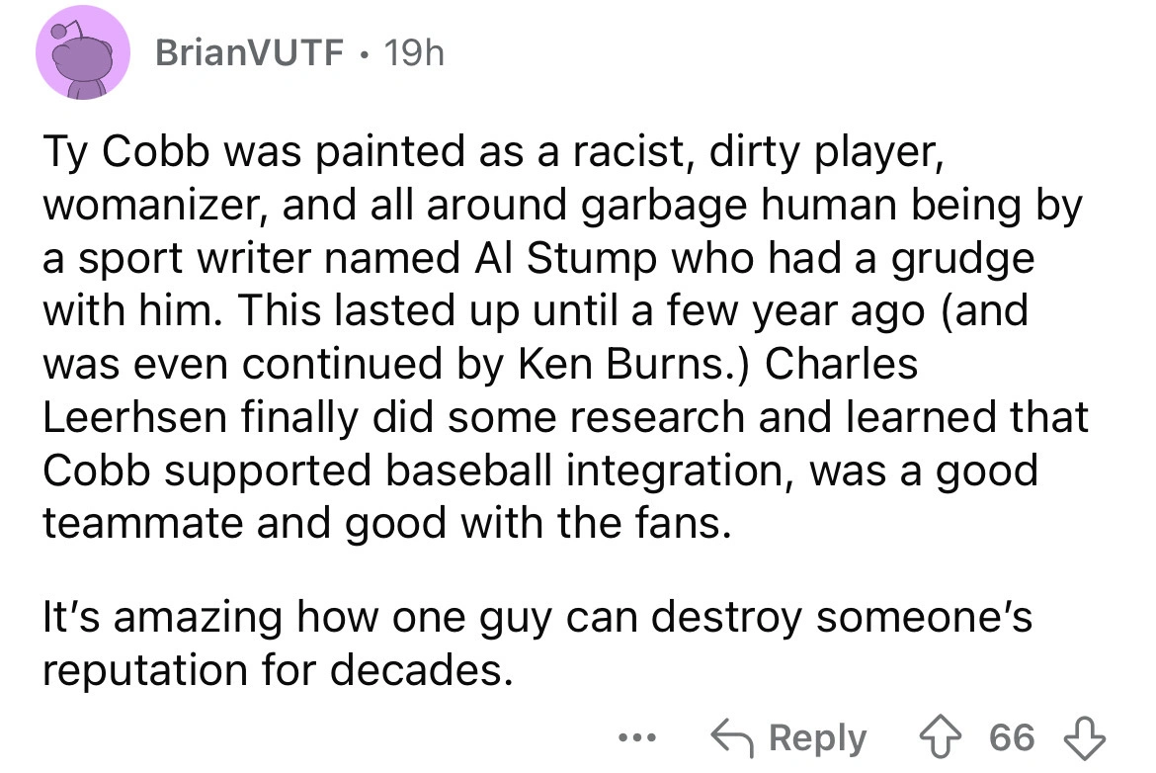Click the phrase "reputation for decades"

(x=278, y=670)
